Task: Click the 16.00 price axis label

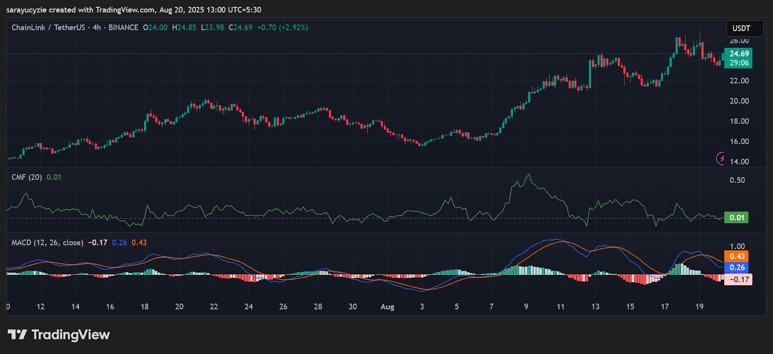Action: click(739, 141)
